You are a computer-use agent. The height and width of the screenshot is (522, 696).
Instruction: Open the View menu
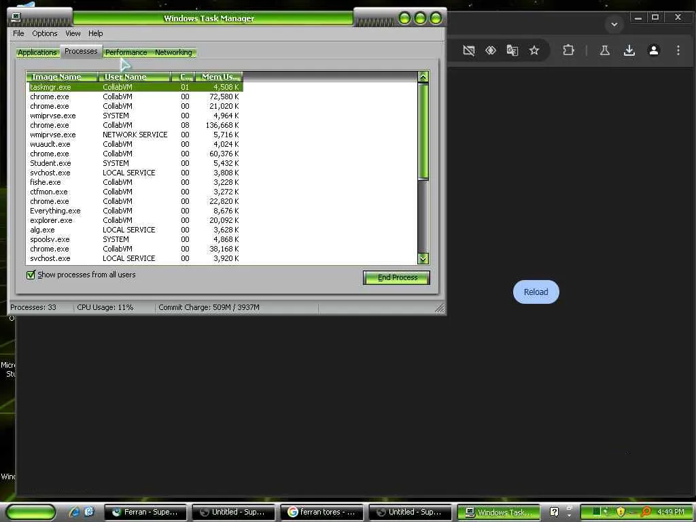73,33
